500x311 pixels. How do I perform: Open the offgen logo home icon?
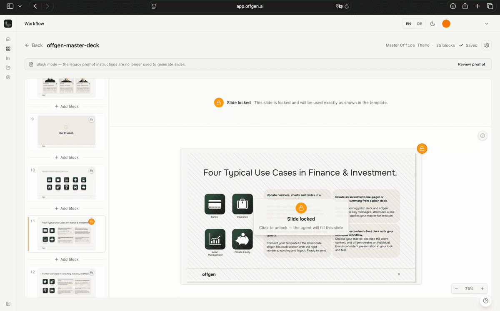(x=8, y=24)
